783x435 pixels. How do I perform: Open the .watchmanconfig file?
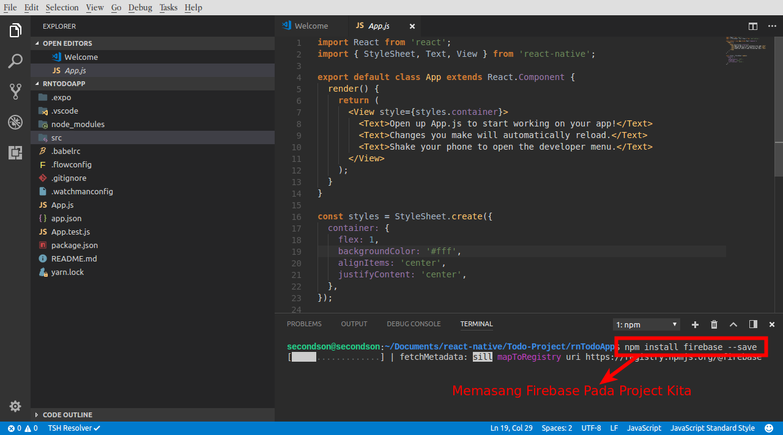(153, 191)
